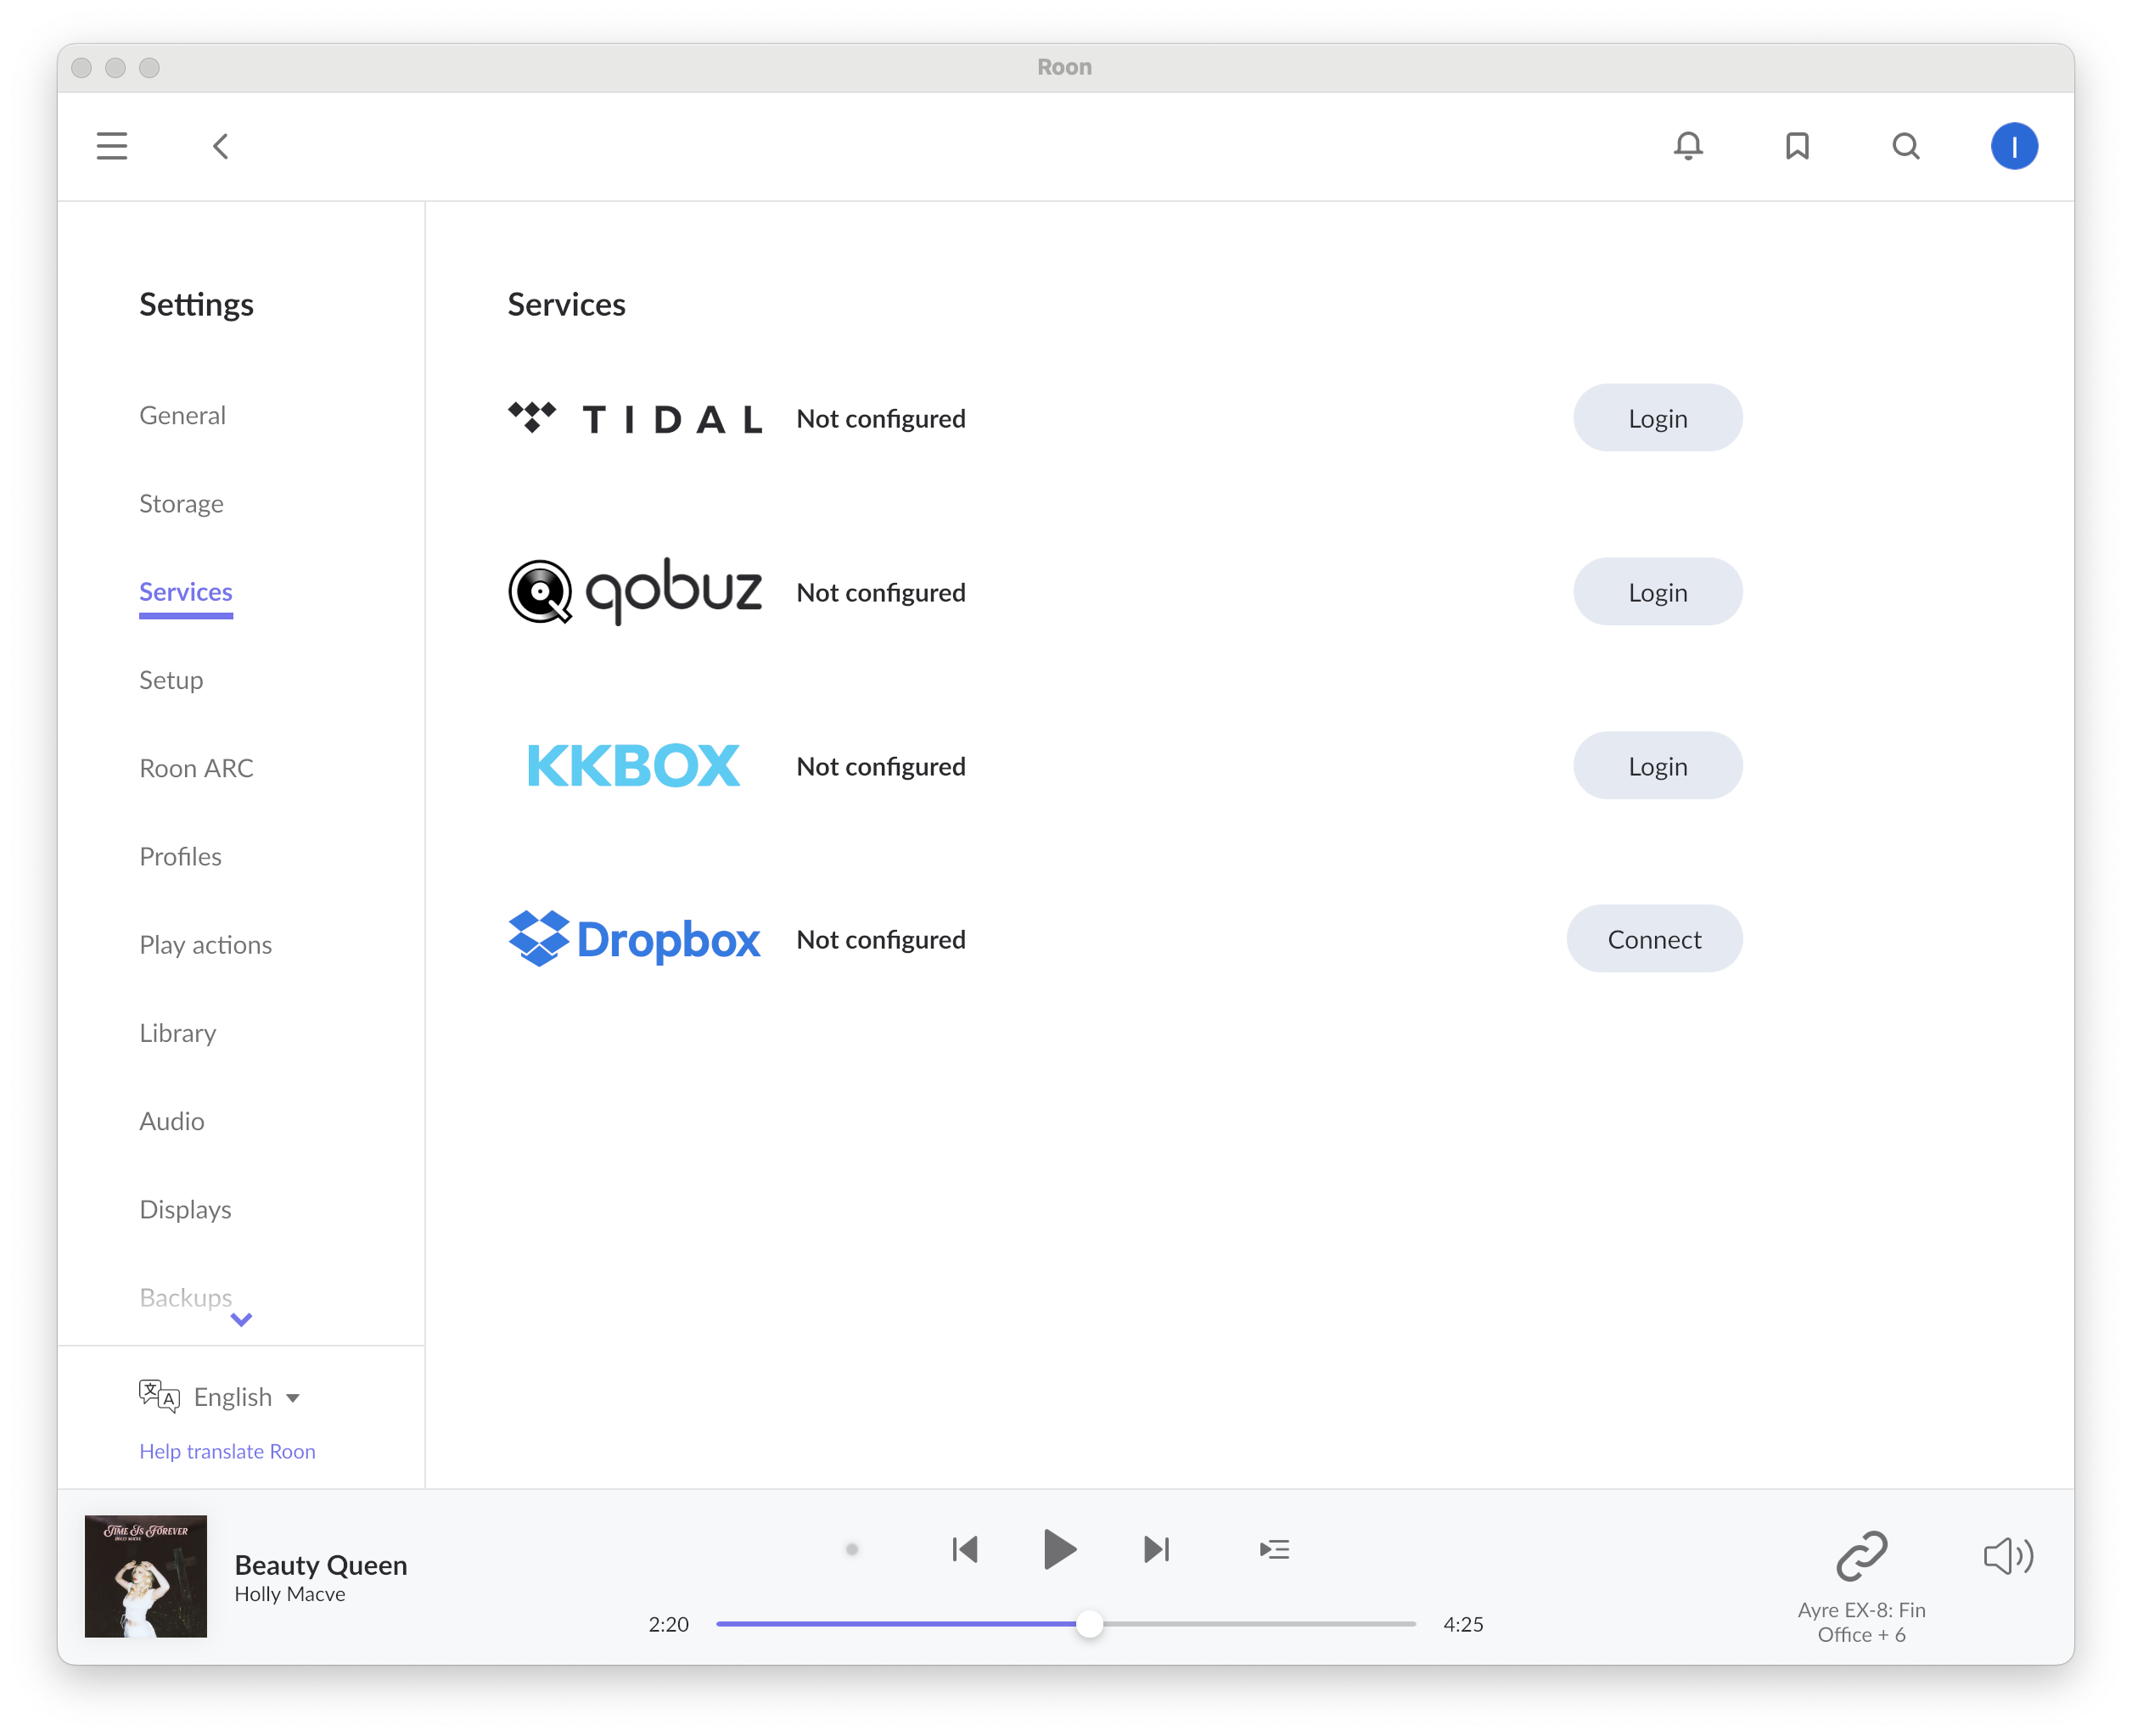Click the artist name Holly Macve
This screenshot has height=1736, width=2132.
point(290,1594)
